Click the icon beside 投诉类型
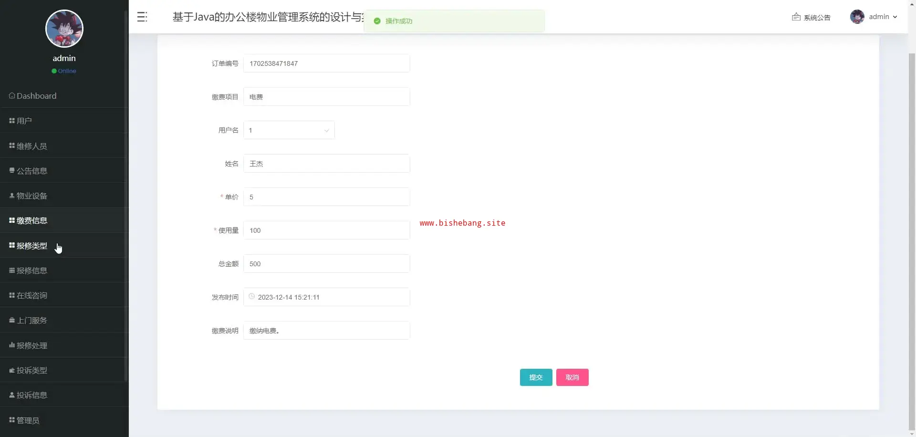The height and width of the screenshot is (437, 916). tap(12, 370)
